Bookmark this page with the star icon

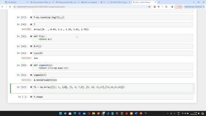click(149, 7)
